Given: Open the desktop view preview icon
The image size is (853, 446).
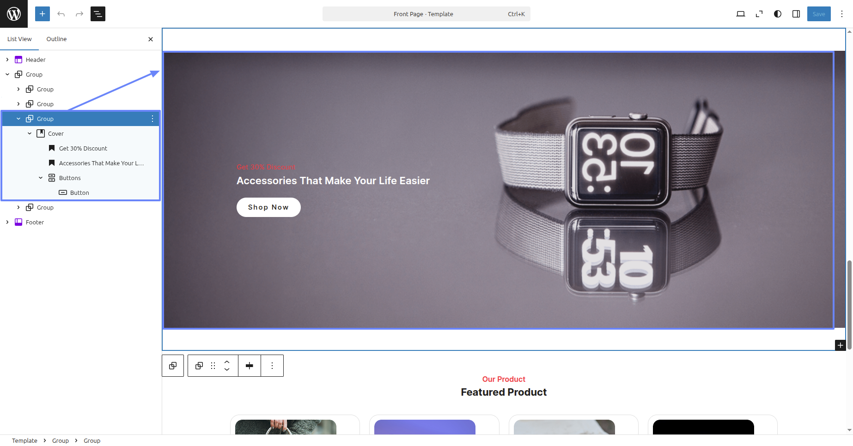Looking at the screenshot, I should tap(741, 14).
